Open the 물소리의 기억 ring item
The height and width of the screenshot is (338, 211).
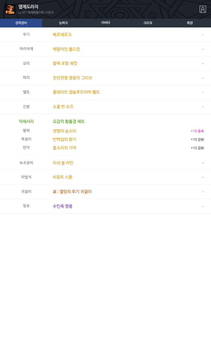[65, 148]
